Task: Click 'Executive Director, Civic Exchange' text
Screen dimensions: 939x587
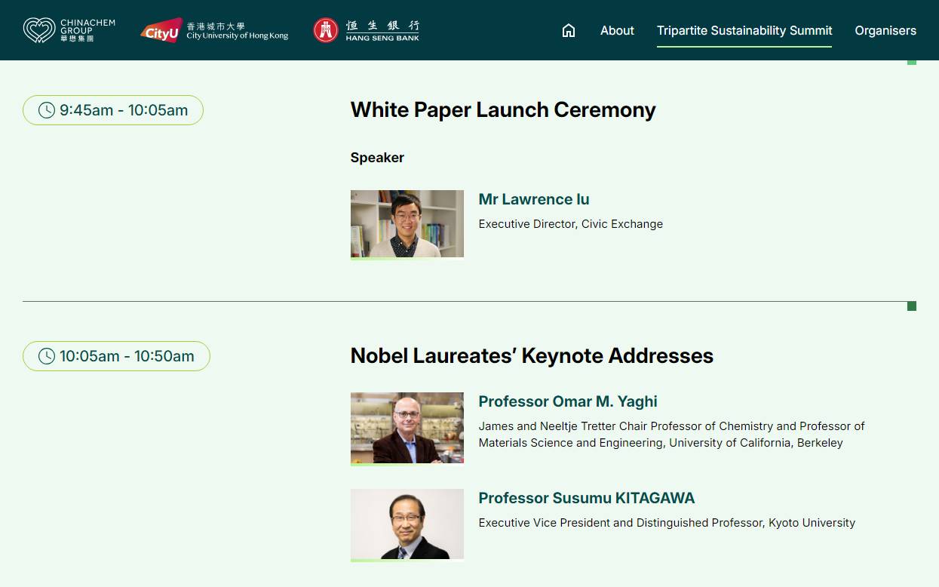Action: click(571, 224)
